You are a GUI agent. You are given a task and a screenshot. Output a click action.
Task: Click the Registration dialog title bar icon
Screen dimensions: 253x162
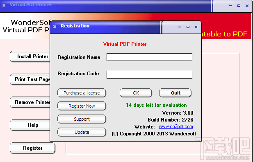55,26
